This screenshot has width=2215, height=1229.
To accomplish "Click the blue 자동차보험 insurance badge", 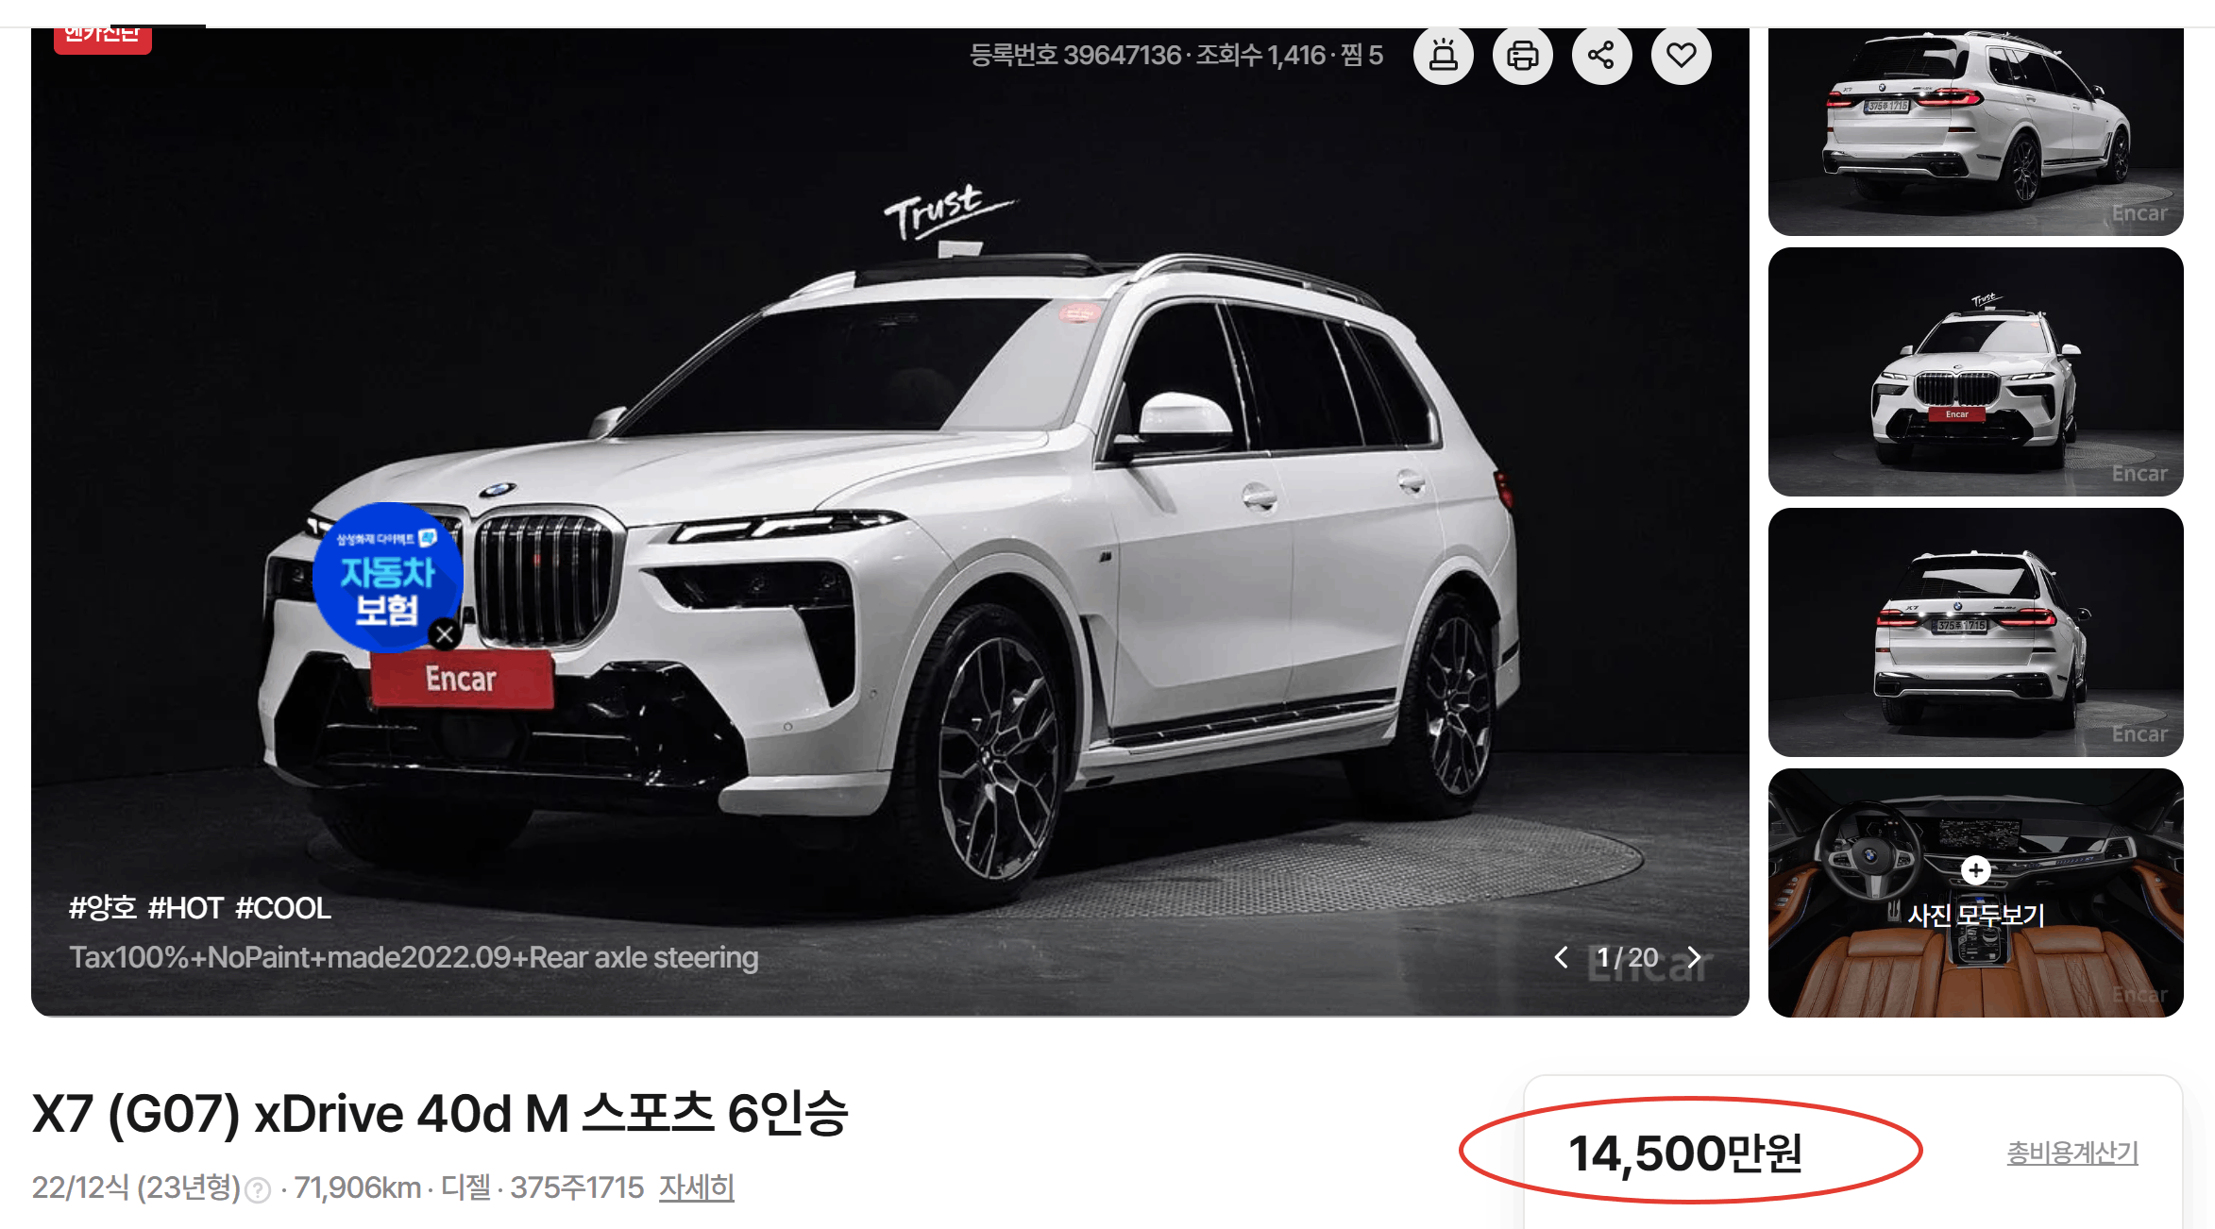I will (x=387, y=577).
